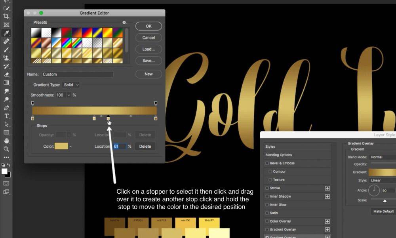Select the Clone Stamp tool
This screenshot has height=238, width=396.
click(x=6, y=58)
